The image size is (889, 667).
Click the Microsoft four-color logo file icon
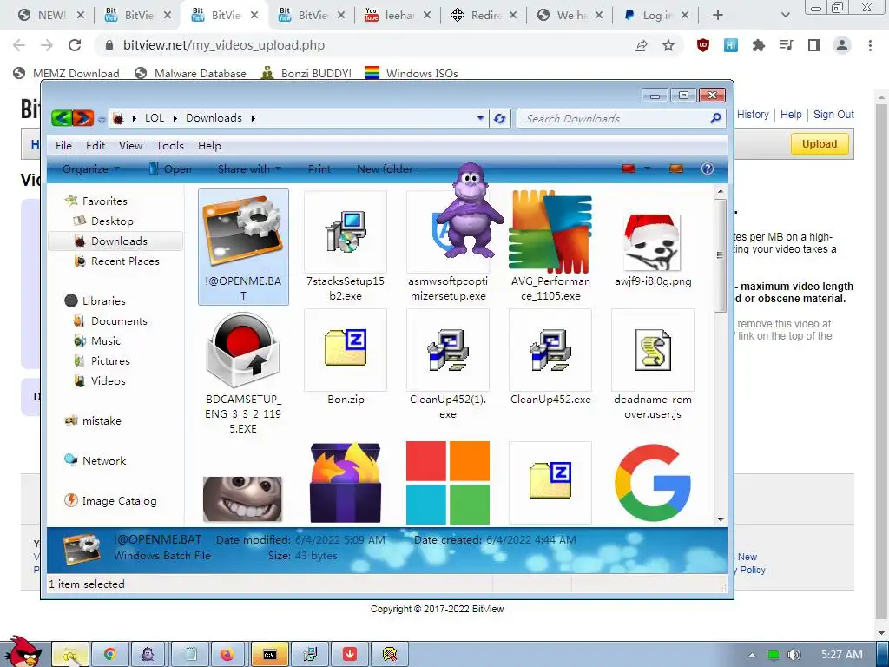pos(448,483)
